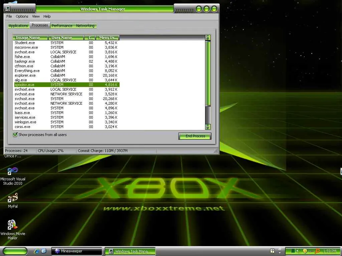Screen dimensions: 342x256
Task: Open the Windows Movie Maker desktop icon
Action: pyautogui.click(x=13, y=230)
